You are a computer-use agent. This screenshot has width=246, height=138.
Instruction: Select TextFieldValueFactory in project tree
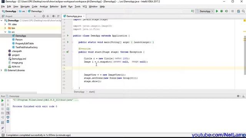tap(27, 47)
